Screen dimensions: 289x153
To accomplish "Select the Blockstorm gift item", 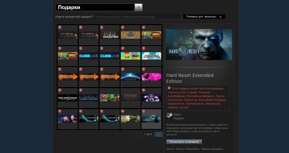I will tap(109, 35).
